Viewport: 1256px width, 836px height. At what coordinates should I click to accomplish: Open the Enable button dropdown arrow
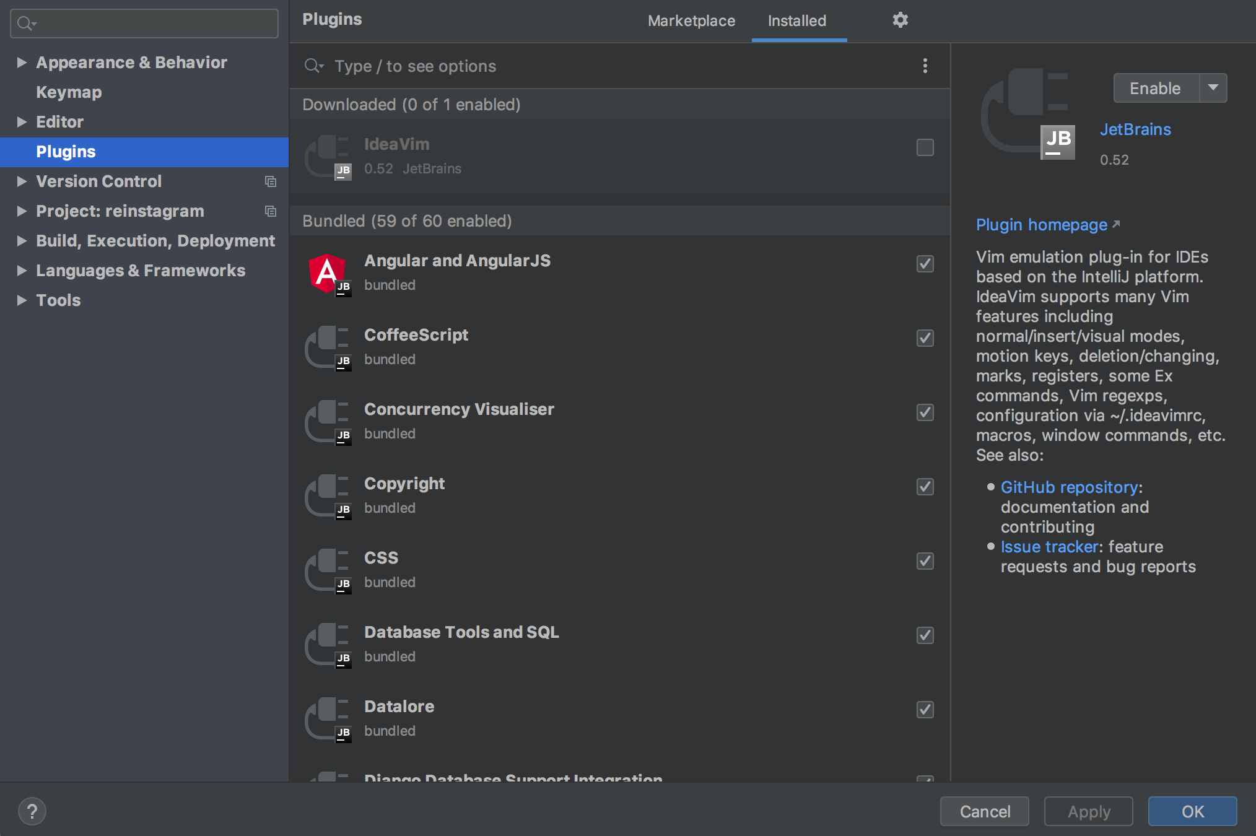(1213, 88)
